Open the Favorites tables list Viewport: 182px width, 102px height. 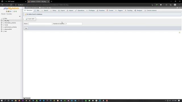click(9, 14)
